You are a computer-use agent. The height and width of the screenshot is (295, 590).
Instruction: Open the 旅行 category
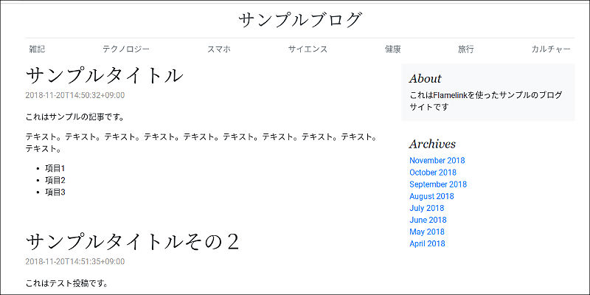[466, 49]
